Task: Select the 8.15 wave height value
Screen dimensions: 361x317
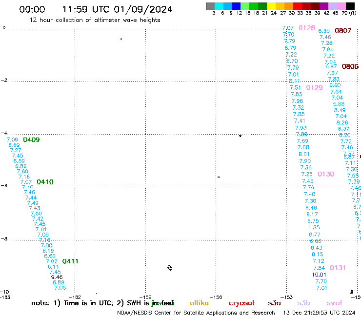Action: click(318, 255)
